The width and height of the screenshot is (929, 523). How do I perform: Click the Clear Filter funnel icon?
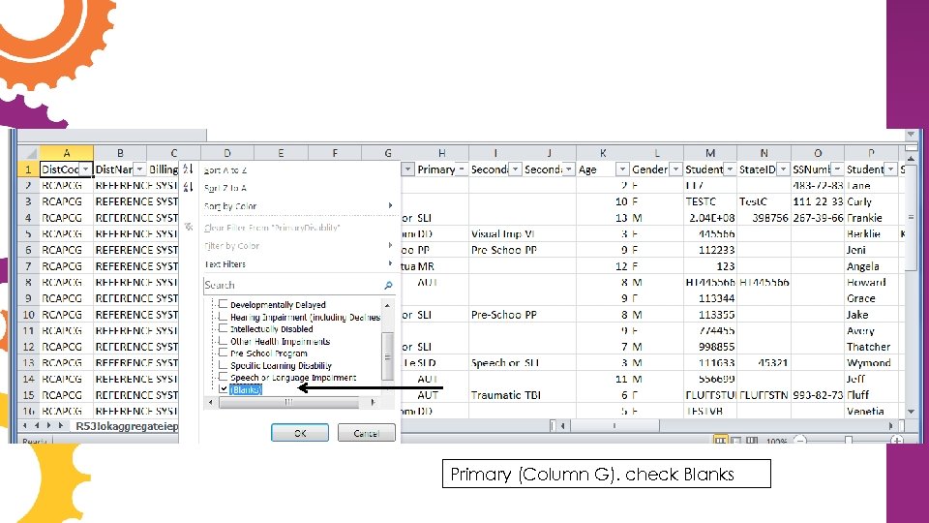point(189,227)
